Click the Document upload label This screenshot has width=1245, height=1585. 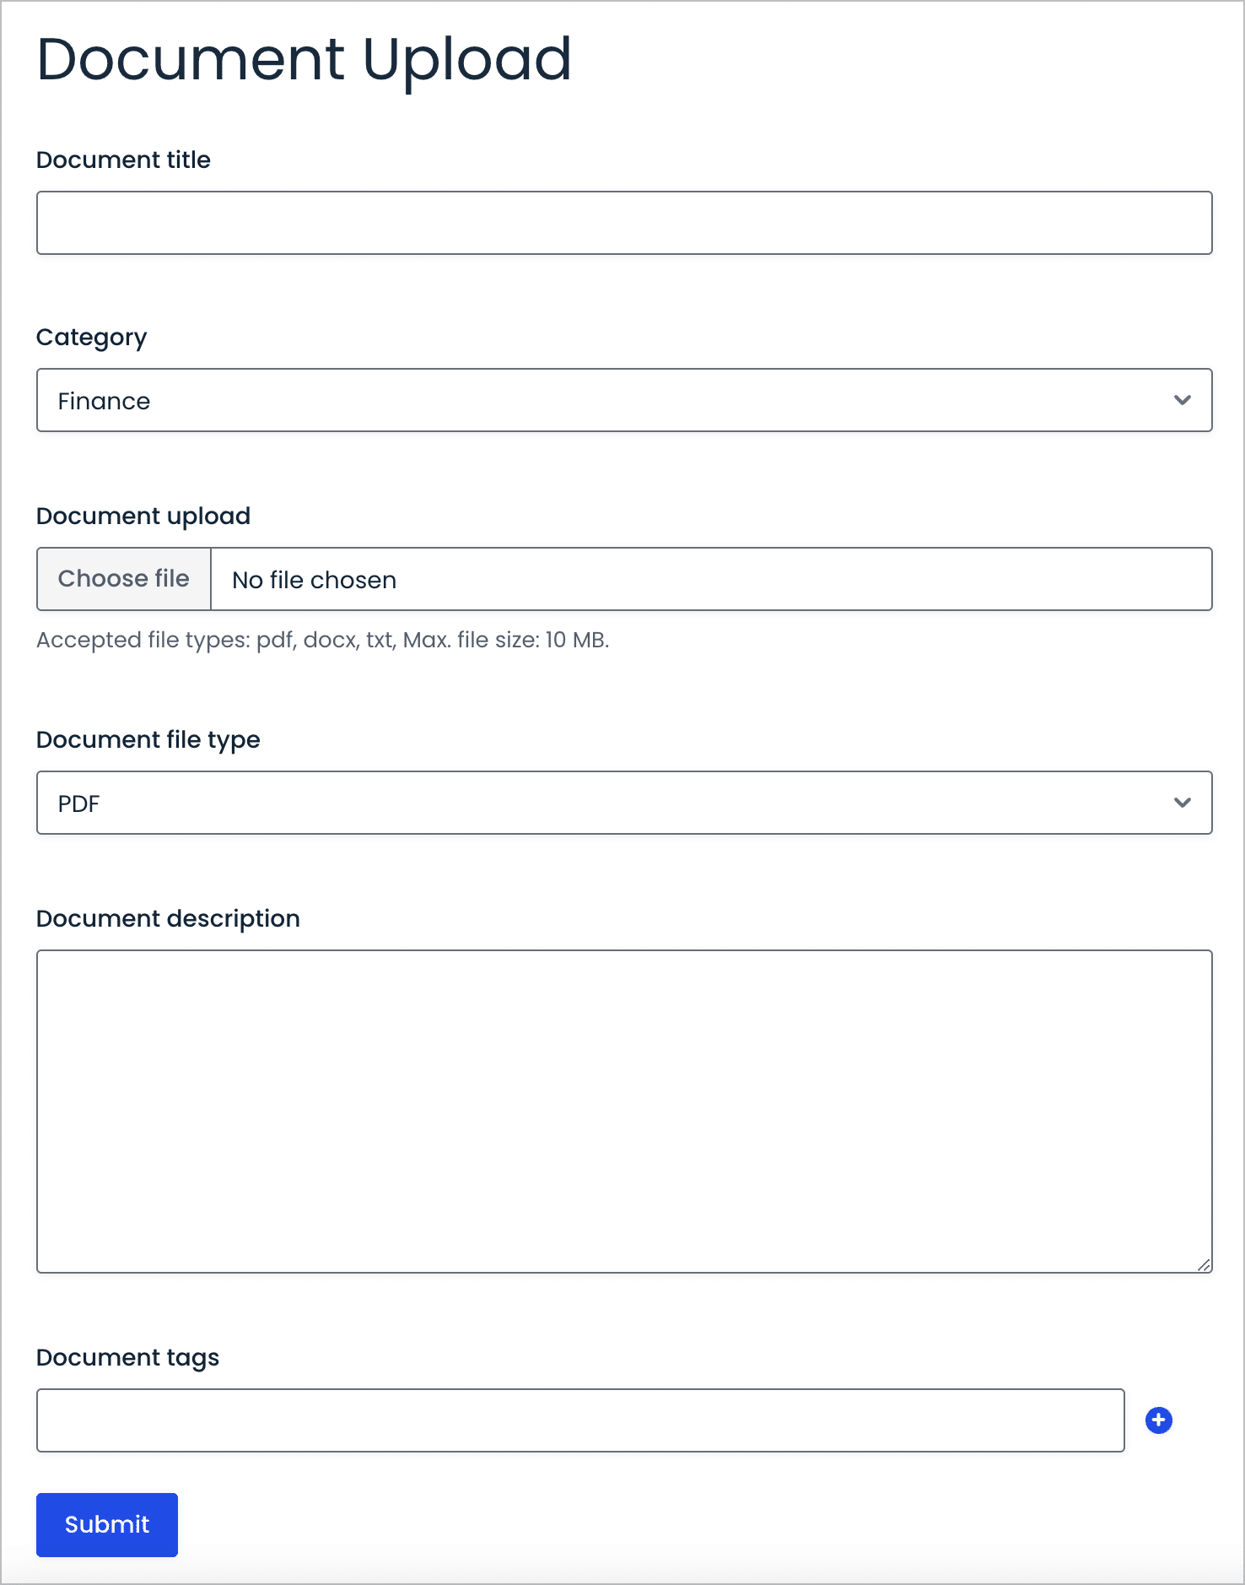tap(143, 516)
